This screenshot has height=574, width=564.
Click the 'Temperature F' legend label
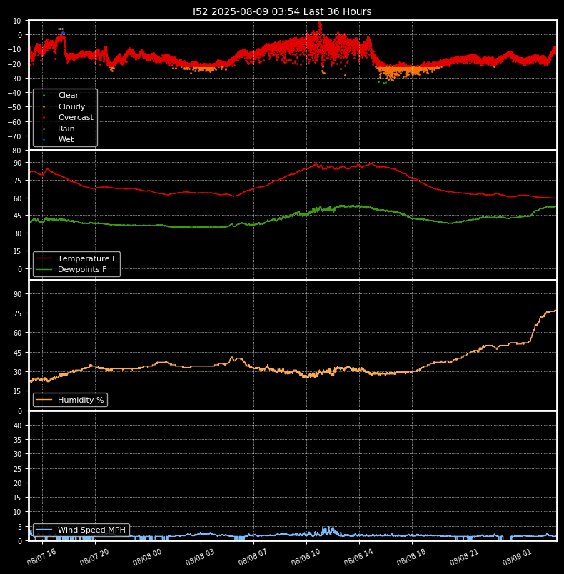(x=87, y=258)
